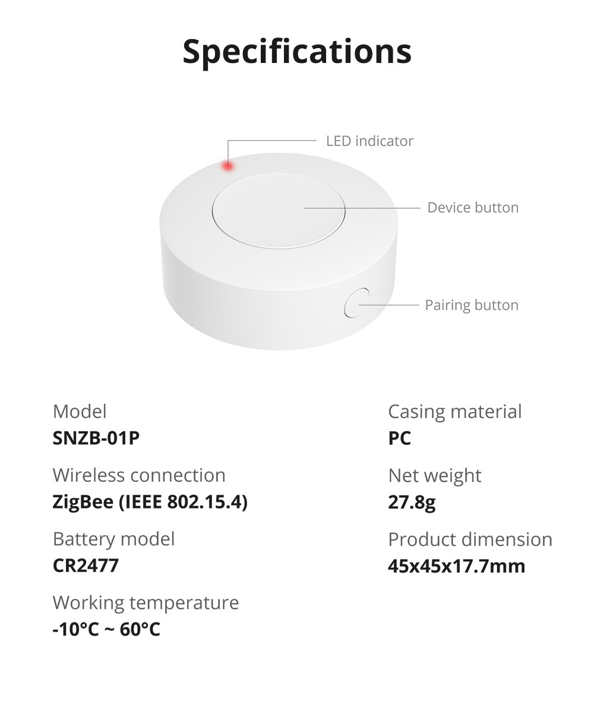Click the -10°C ~ 60°C temperature value
This screenshot has height=701, width=594.
[x=106, y=629]
